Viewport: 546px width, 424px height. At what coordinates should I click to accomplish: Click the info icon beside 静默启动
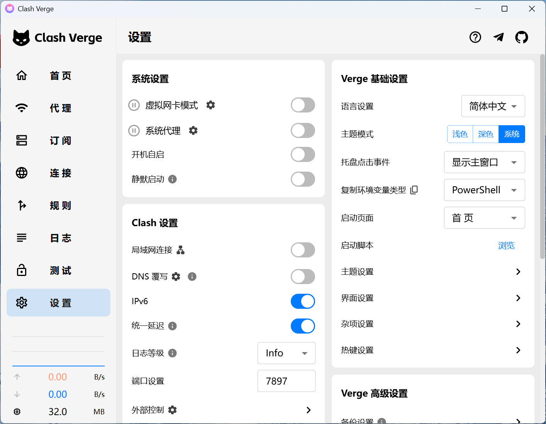[173, 179]
